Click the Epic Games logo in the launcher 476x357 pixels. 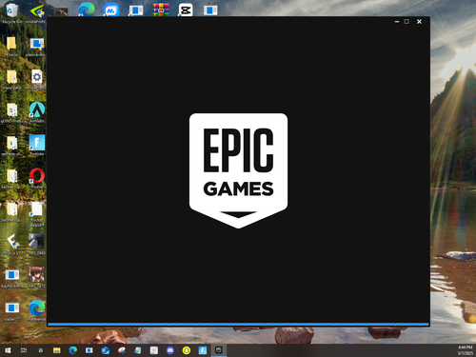tap(238, 170)
